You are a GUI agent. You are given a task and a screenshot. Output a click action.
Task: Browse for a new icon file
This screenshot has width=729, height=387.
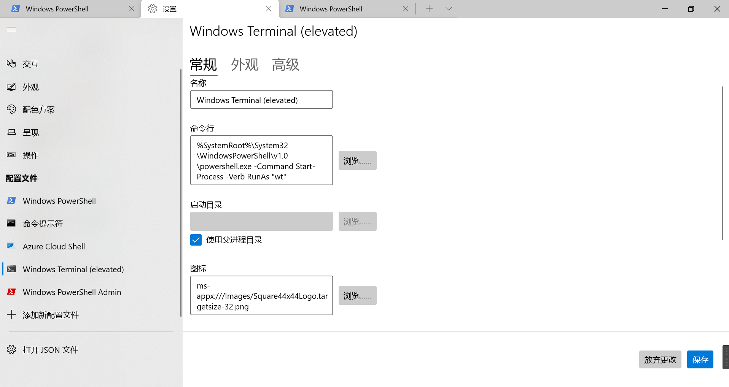(x=357, y=295)
